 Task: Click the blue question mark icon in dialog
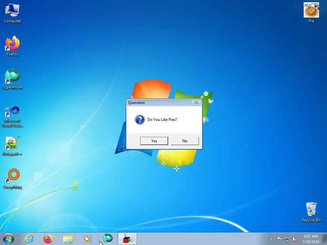click(140, 120)
